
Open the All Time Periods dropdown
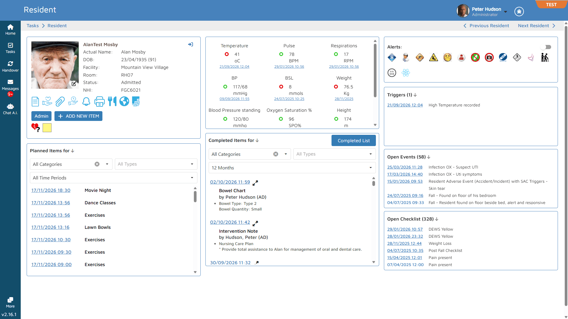tap(114, 178)
